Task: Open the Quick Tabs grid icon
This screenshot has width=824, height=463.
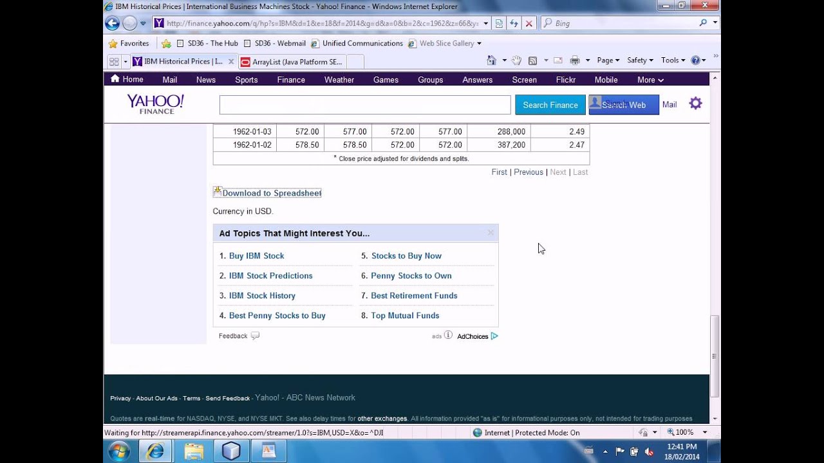Action: click(114, 62)
